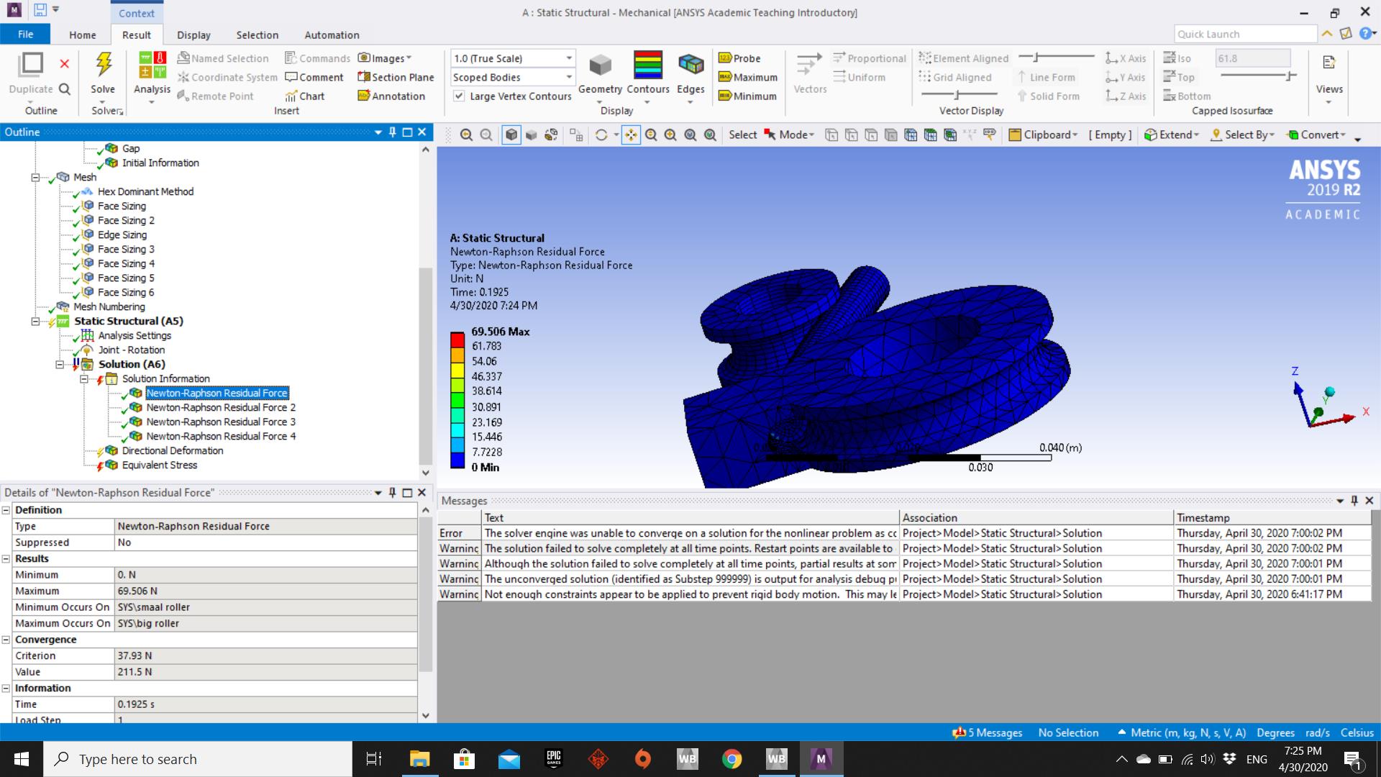Click the Find magnifier in Outline group
The height and width of the screenshot is (777, 1381).
pyautogui.click(x=64, y=89)
